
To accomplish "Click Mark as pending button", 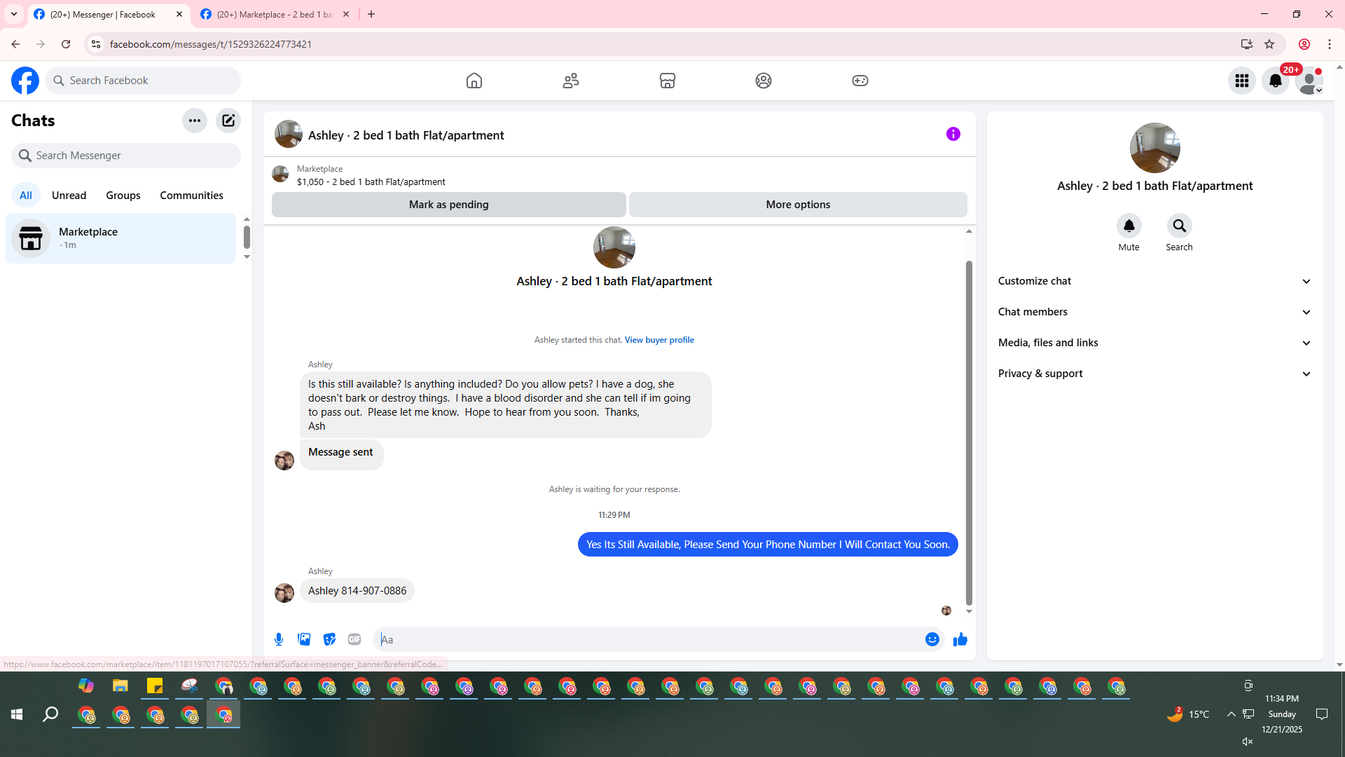I will coord(448,205).
